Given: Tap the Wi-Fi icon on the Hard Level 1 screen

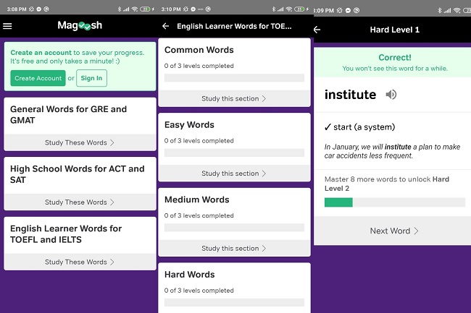Looking at the screenshot, I should pos(457,11).
